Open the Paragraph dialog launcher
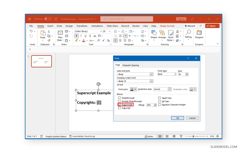The width and height of the screenshot is (247, 153). point(147,45)
